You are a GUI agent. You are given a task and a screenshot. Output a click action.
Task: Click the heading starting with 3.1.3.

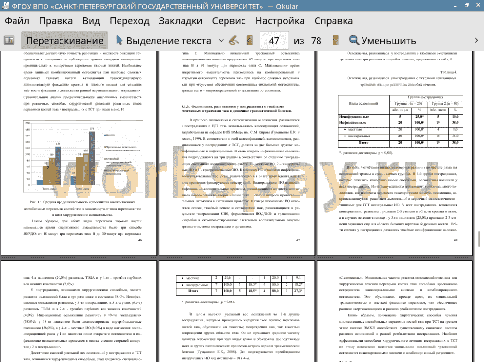tap(237, 108)
